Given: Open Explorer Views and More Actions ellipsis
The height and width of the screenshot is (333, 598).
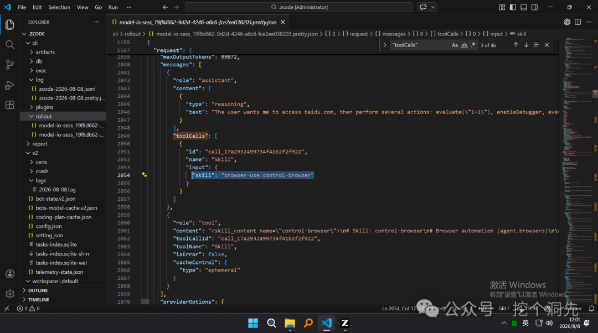Looking at the screenshot, I should click(x=96, y=22).
